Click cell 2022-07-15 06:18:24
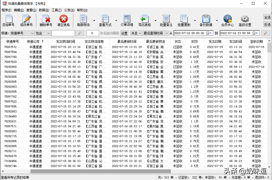 pyautogui.click(x=65, y=116)
